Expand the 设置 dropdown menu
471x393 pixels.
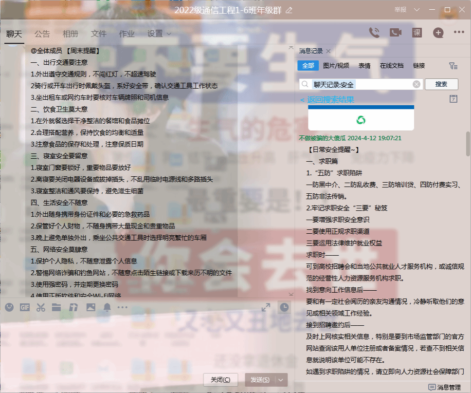click(x=160, y=34)
